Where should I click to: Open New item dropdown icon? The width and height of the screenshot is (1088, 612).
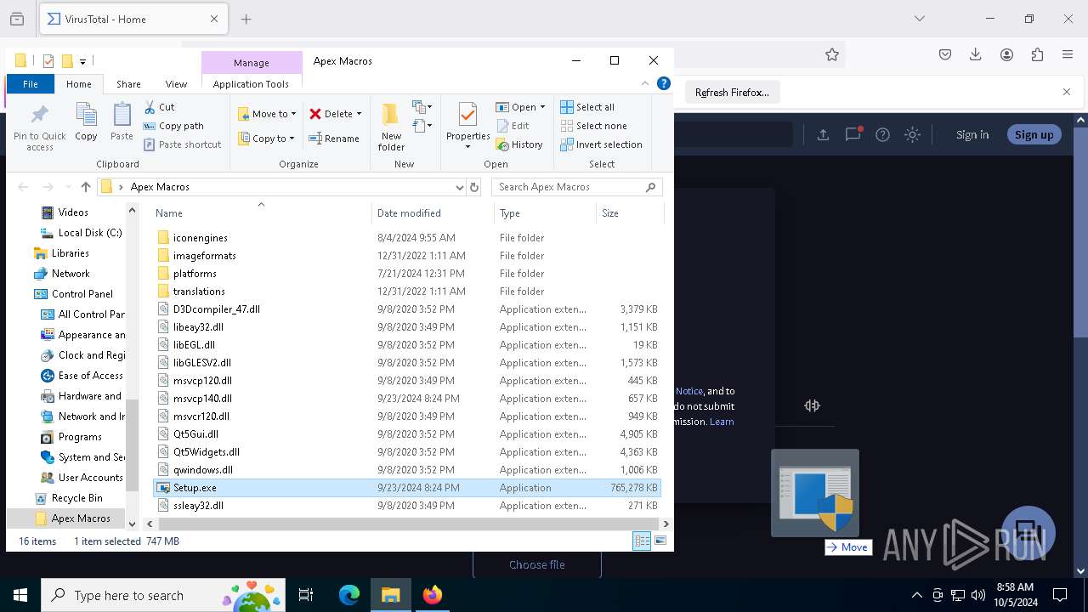tap(422, 107)
